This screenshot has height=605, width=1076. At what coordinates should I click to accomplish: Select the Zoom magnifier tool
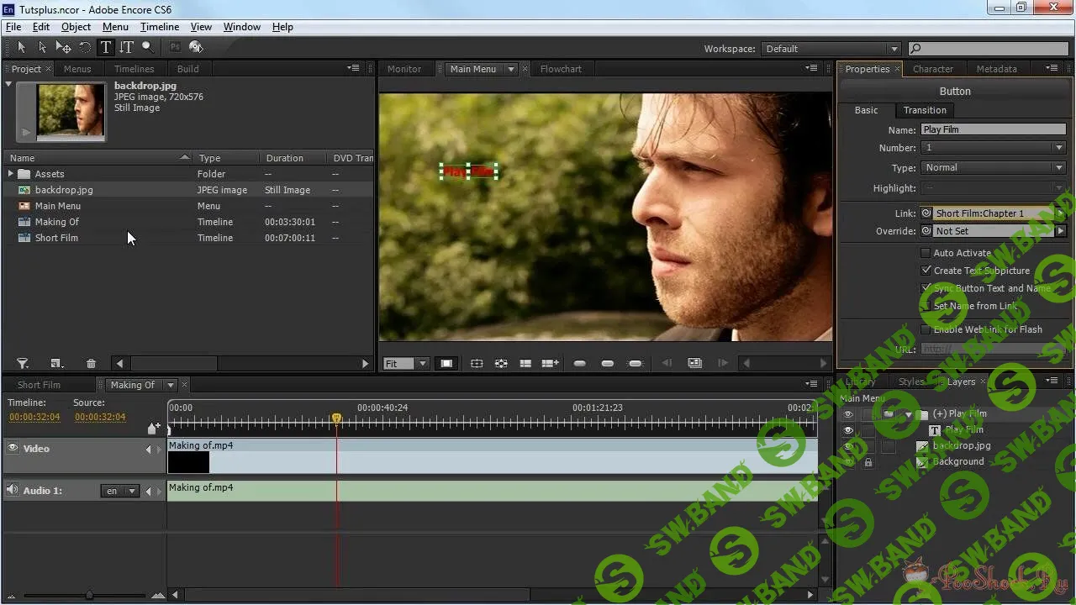click(x=147, y=48)
